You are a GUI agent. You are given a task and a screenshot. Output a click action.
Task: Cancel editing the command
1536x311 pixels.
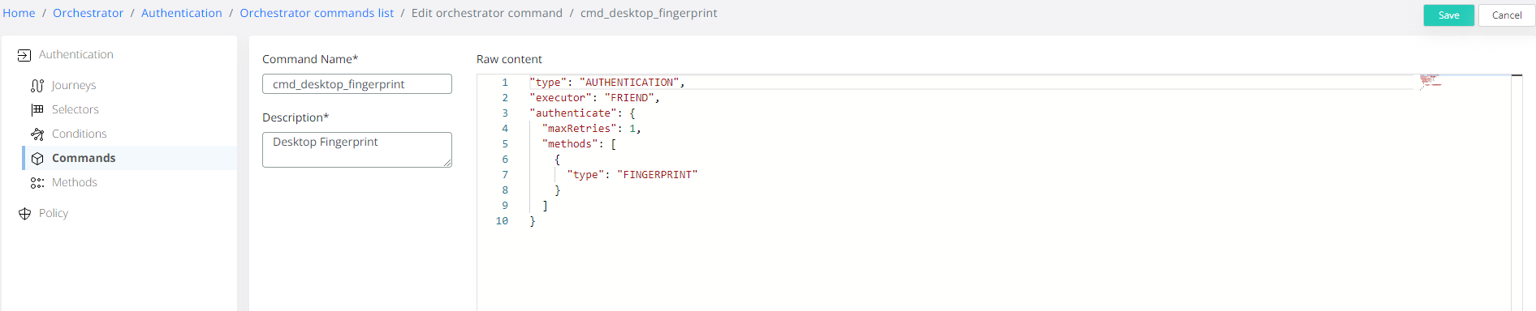point(1507,15)
